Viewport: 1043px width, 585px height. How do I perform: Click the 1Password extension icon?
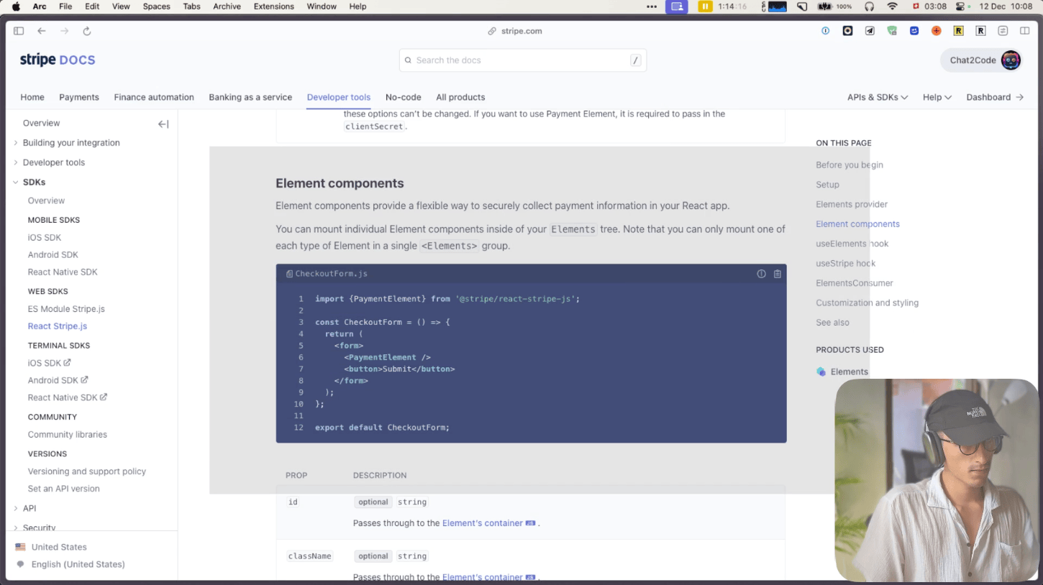(x=826, y=31)
